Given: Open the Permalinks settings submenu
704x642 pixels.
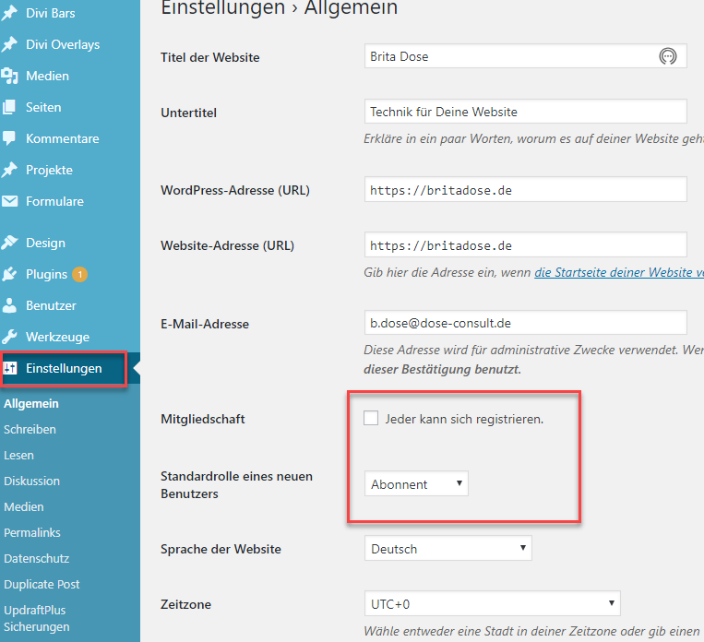Looking at the screenshot, I should pyautogui.click(x=30, y=532).
